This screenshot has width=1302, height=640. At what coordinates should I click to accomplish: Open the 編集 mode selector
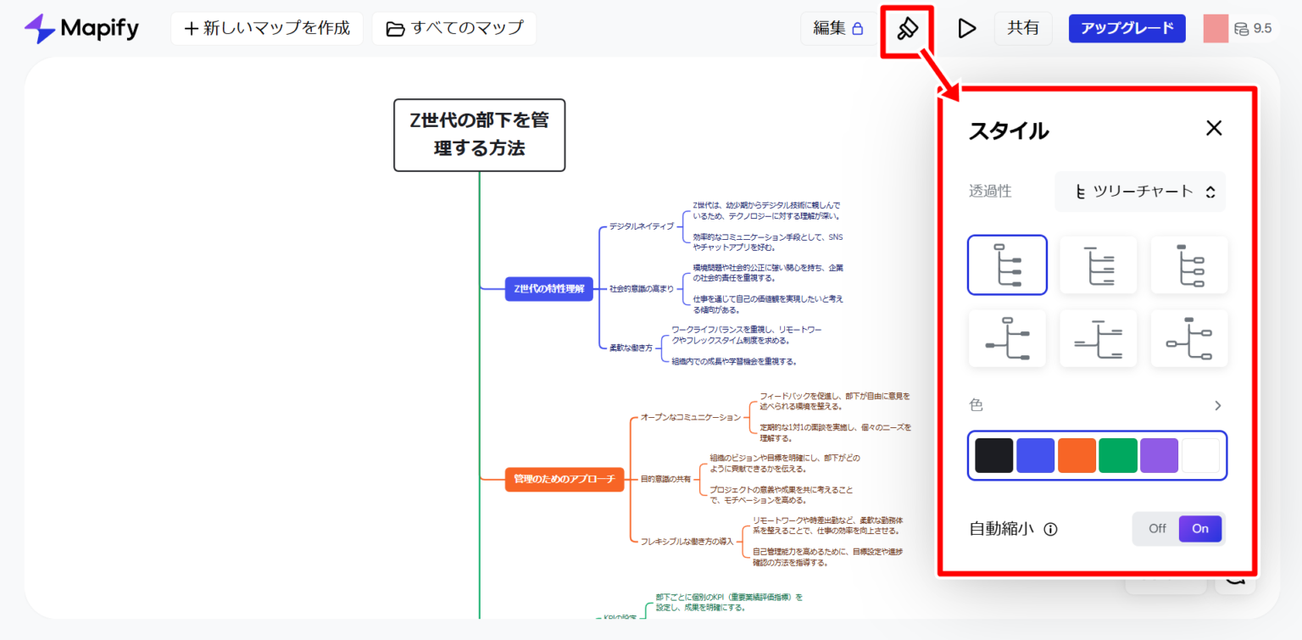point(837,29)
